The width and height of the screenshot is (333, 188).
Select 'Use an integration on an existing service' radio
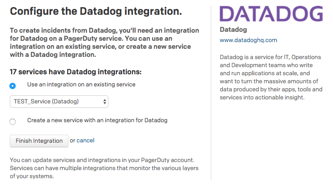pyautogui.click(x=13, y=86)
